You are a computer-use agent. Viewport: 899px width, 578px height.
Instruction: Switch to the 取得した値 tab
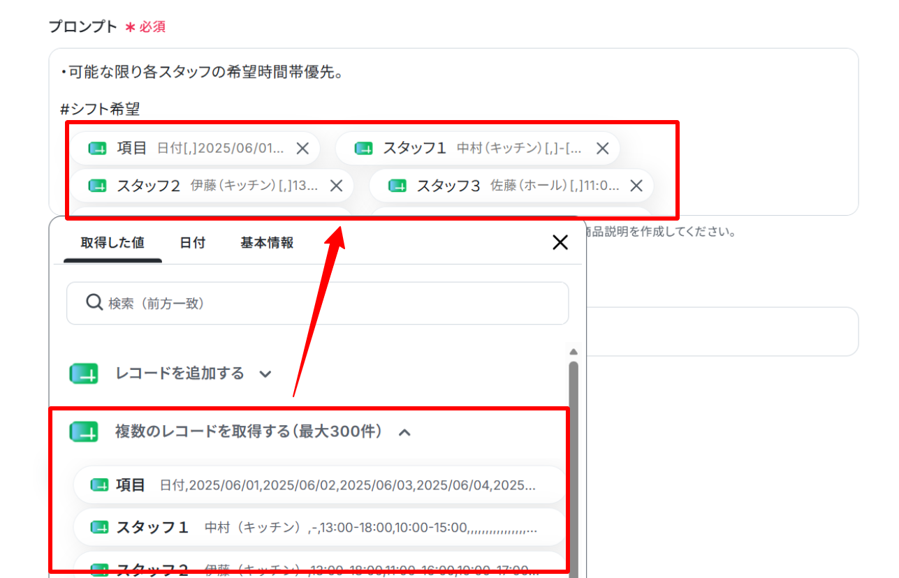point(112,243)
